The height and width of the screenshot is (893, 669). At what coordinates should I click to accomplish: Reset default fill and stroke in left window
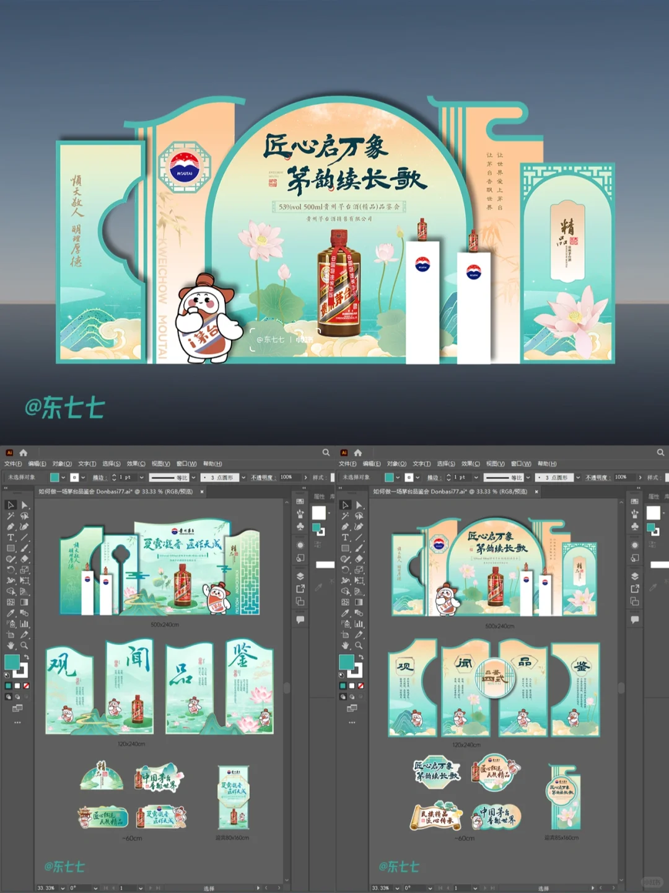click(x=7, y=675)
